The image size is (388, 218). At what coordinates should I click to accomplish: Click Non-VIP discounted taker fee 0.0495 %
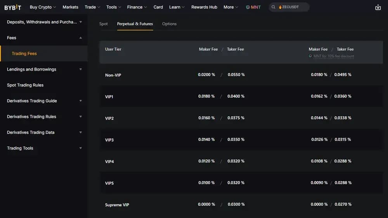pos(343,74)
